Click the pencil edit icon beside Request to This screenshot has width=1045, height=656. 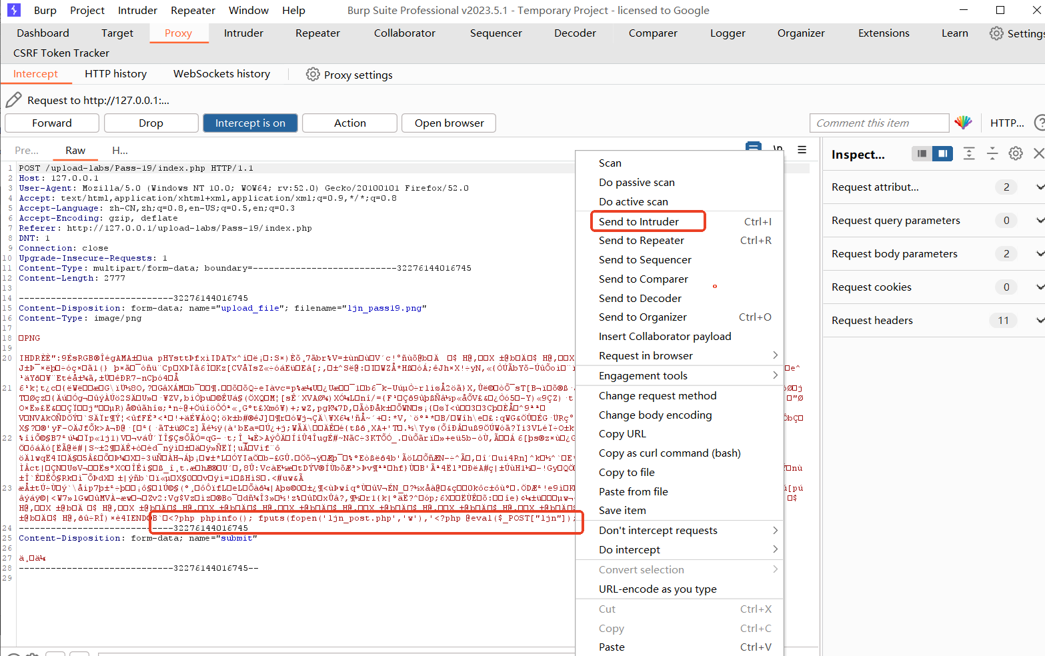click(x=13, y=100)
